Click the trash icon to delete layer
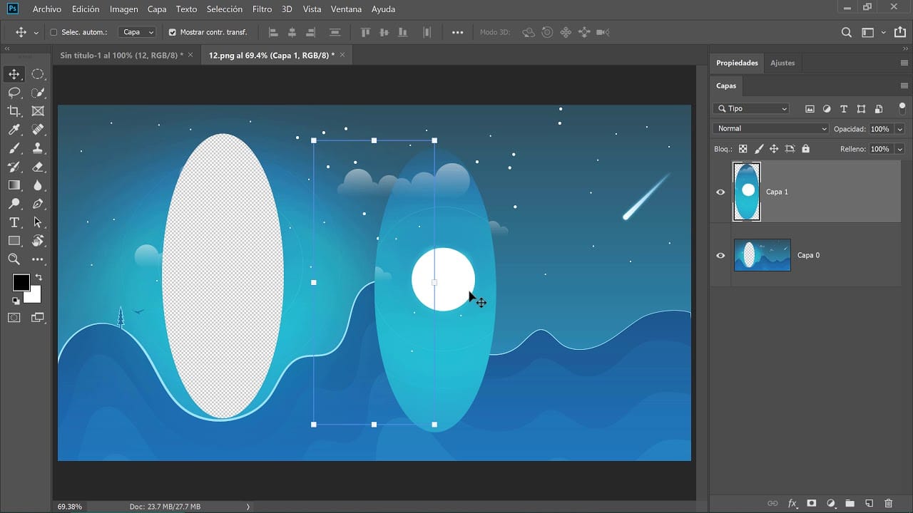913x513 pixels. (x=888, y=504)
